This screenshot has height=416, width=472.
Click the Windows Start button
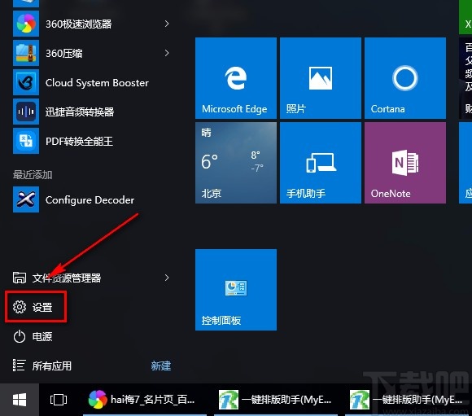pyautogui.click(x=20, y=400)
